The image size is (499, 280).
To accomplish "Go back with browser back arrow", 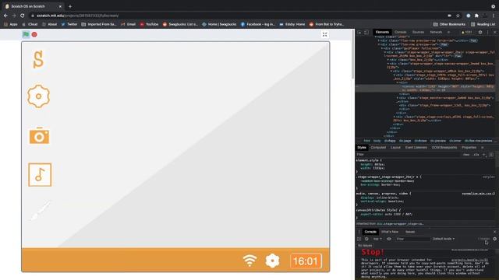I will click(x=5, y=16).
